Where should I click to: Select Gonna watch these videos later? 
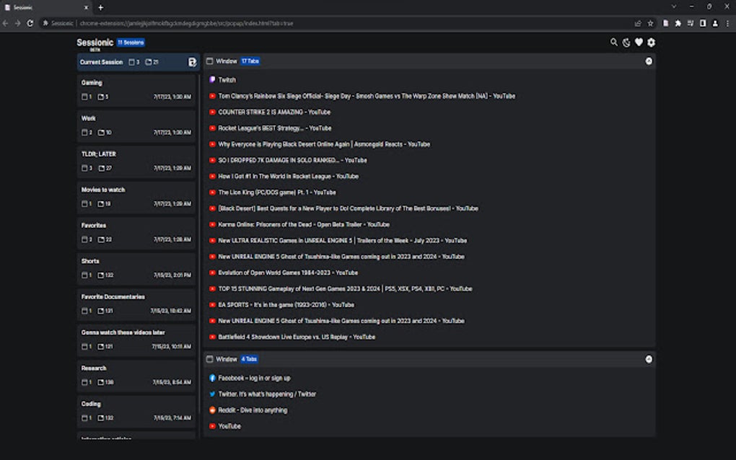(x=136, y=339)
